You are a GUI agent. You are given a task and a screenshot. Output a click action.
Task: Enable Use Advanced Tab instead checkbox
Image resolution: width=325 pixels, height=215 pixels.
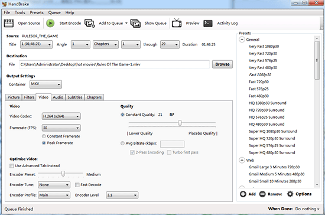click(x=12, y=166)
